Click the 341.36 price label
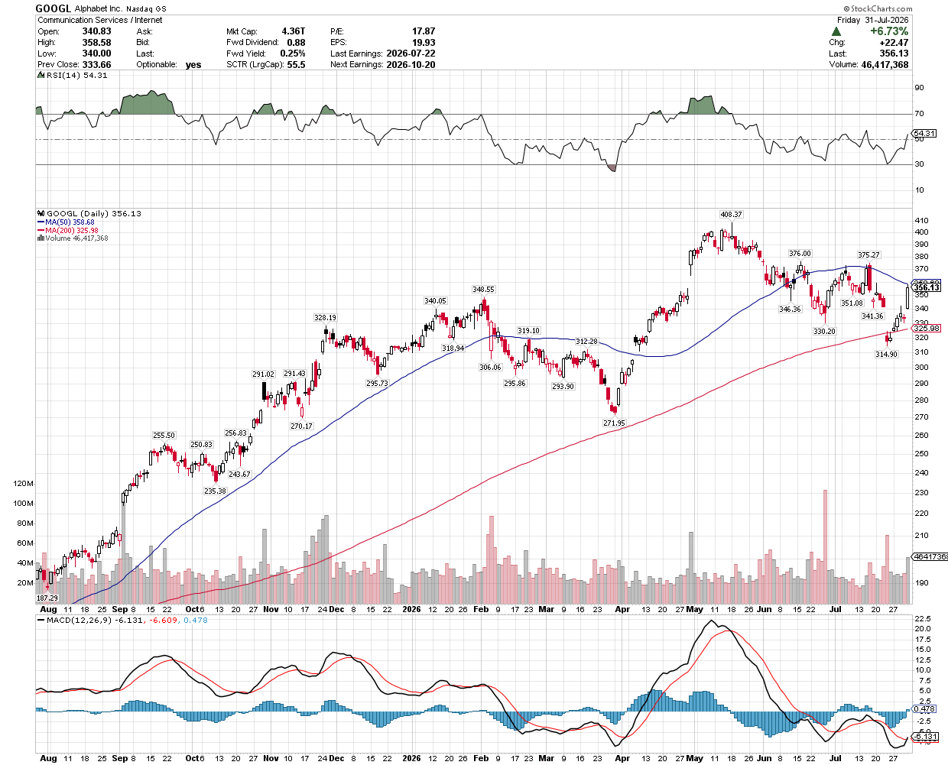This screenshot has height=765, width=948. coord(872,316)
